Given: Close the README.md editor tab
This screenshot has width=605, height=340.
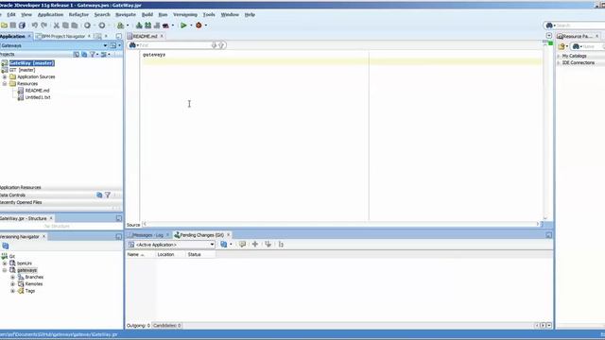Looking at the screenshot, I should (x=162, y=36).
